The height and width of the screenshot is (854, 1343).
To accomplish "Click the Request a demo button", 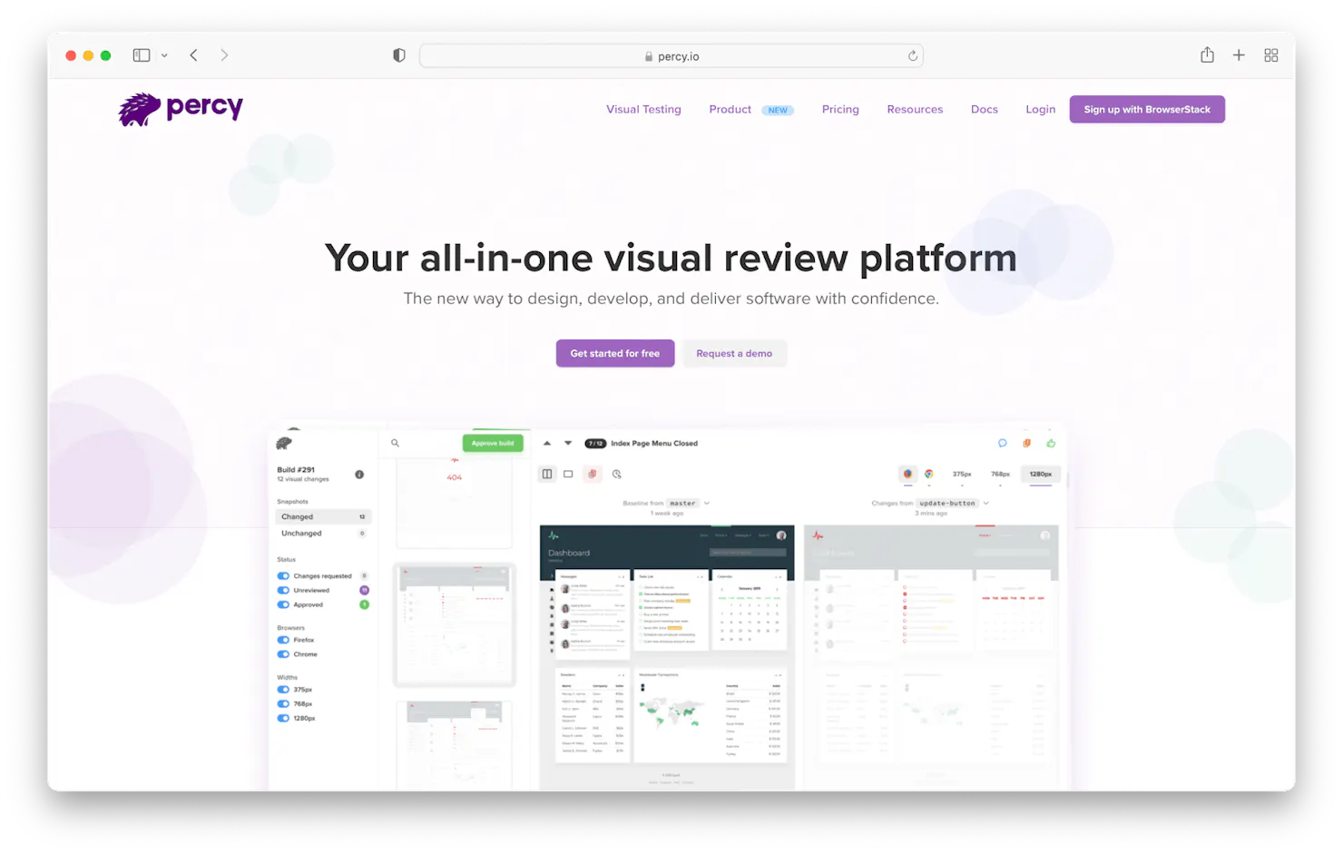I will coord(734,353).
